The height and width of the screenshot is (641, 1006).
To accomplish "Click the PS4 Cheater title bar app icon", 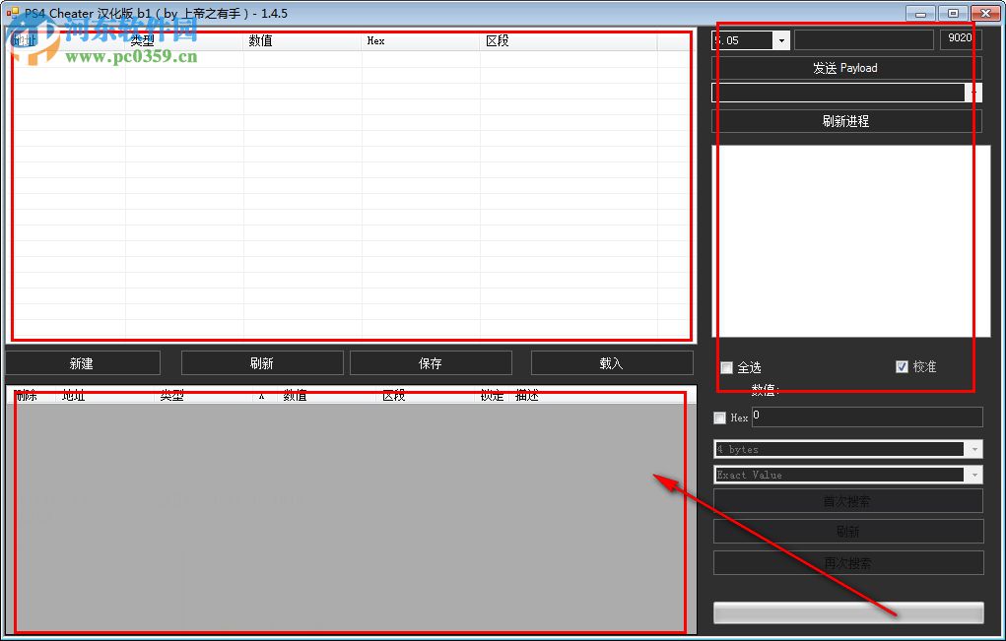I will (x=13, y=13).
